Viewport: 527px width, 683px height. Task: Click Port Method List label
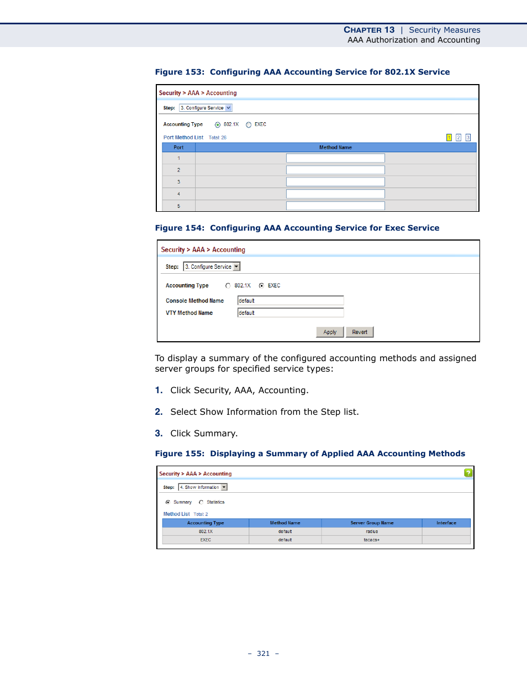(183, 138)
